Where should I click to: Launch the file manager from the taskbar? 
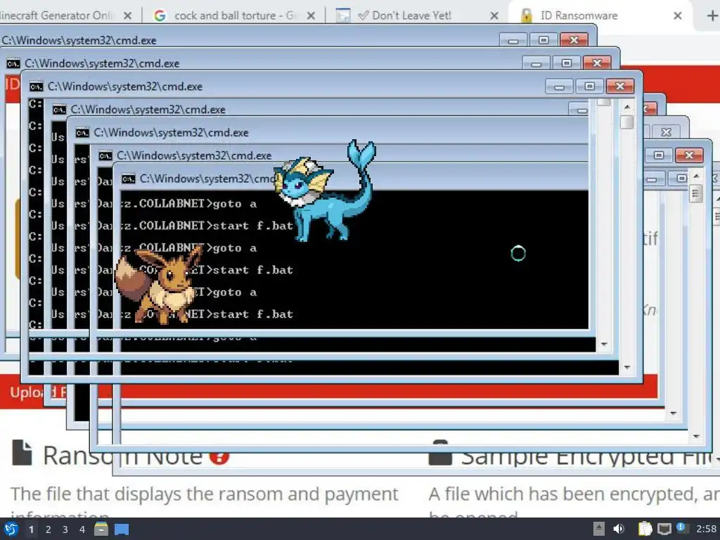[x=101, y=529]
